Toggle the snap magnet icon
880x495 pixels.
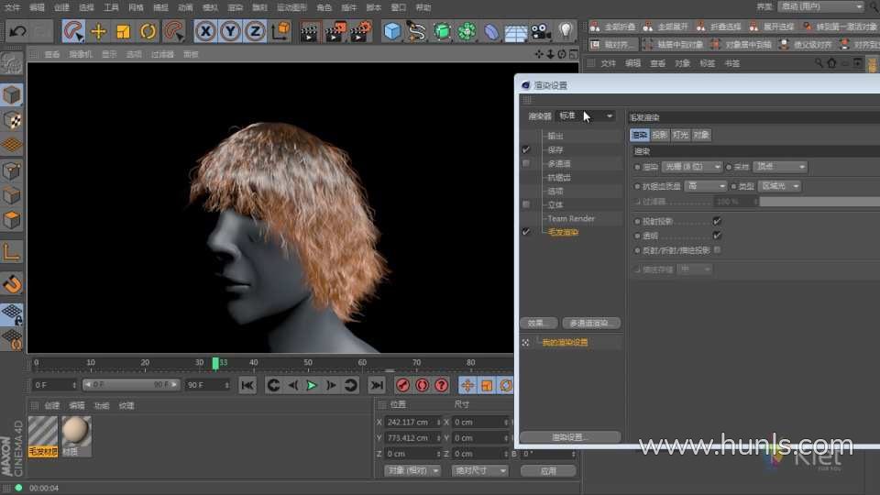[x=11, y=284]
